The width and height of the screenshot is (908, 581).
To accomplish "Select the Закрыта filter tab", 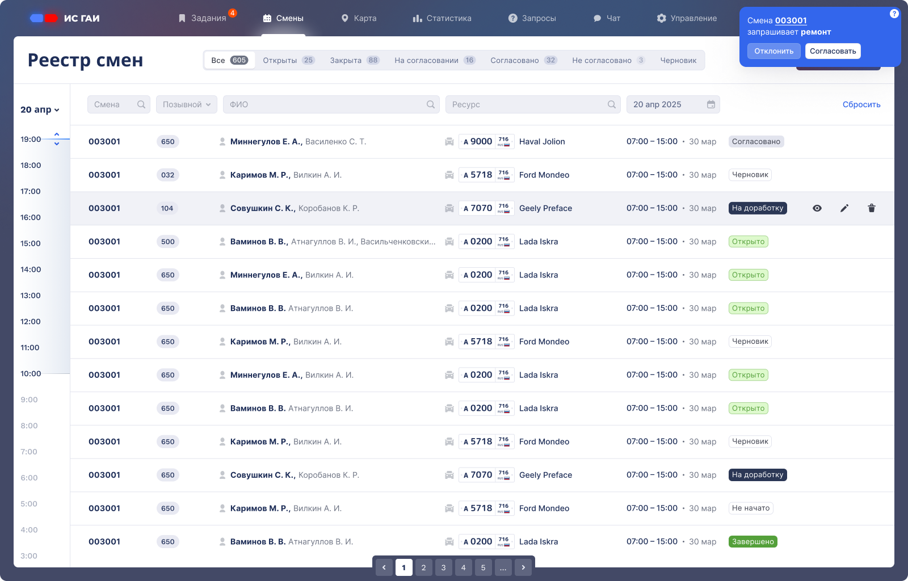I will pyautogui.click(x=354, y=60).
